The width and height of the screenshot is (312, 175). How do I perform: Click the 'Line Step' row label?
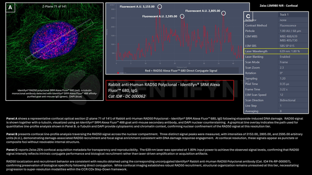click(x=251, y=106)
